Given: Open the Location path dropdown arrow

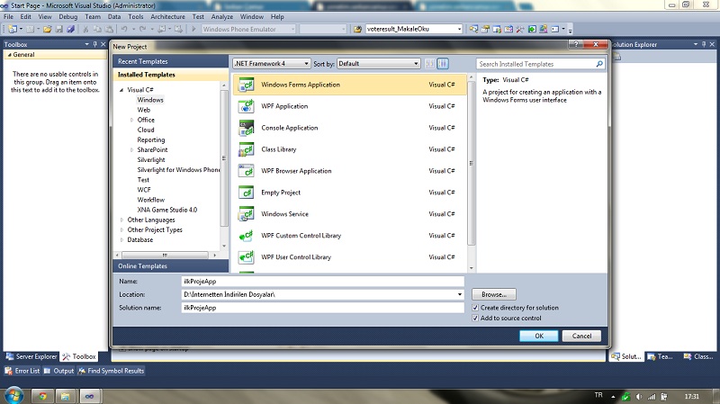Looking at the screenshot, I should (460, 294).
